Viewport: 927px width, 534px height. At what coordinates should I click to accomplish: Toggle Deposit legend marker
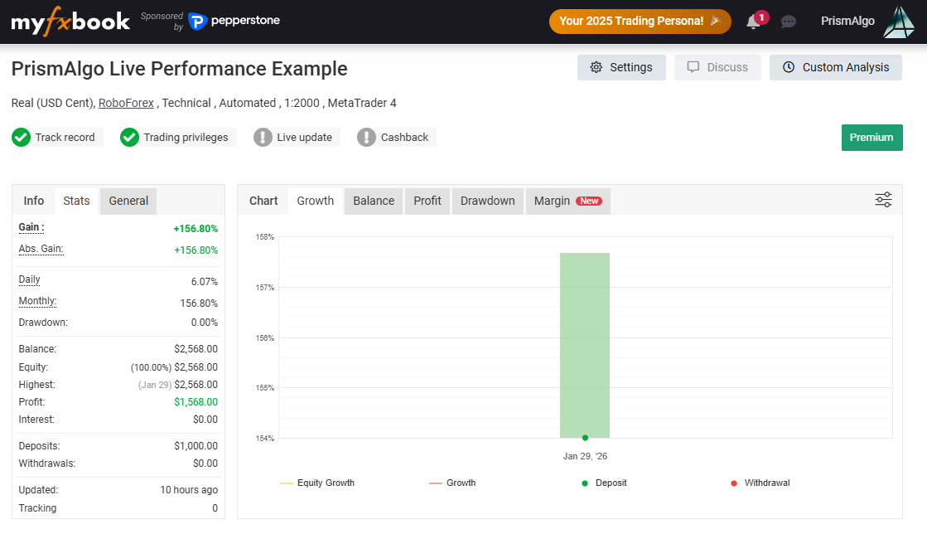604,483
